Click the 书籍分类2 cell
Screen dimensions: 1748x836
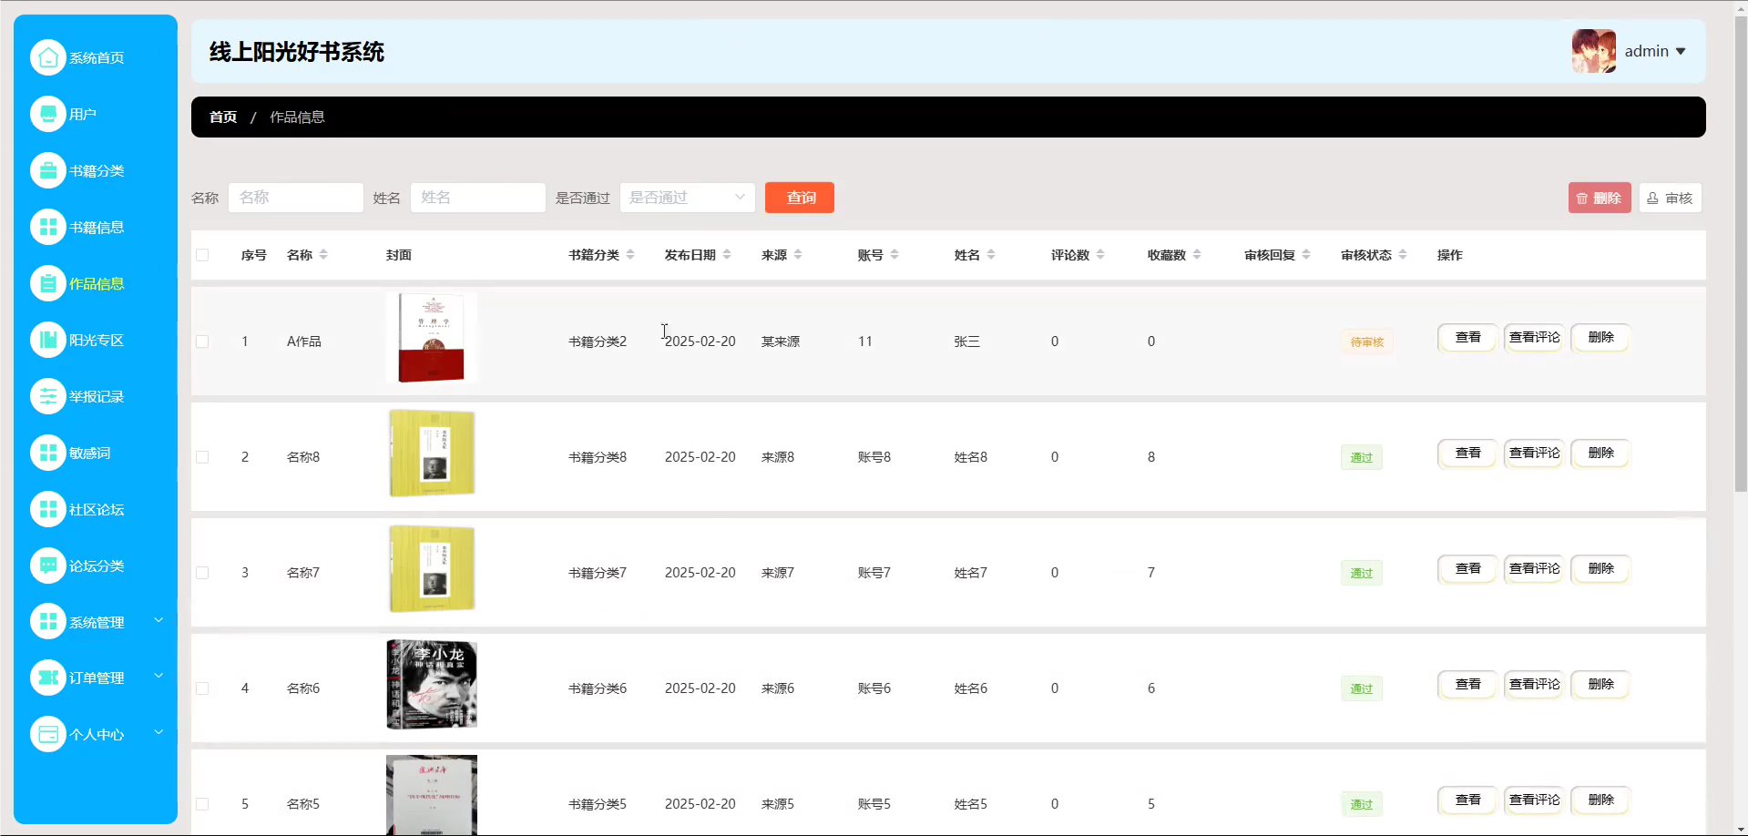(598, 342)
